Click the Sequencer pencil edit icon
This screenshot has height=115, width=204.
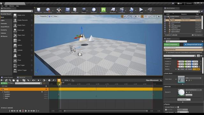53,80
